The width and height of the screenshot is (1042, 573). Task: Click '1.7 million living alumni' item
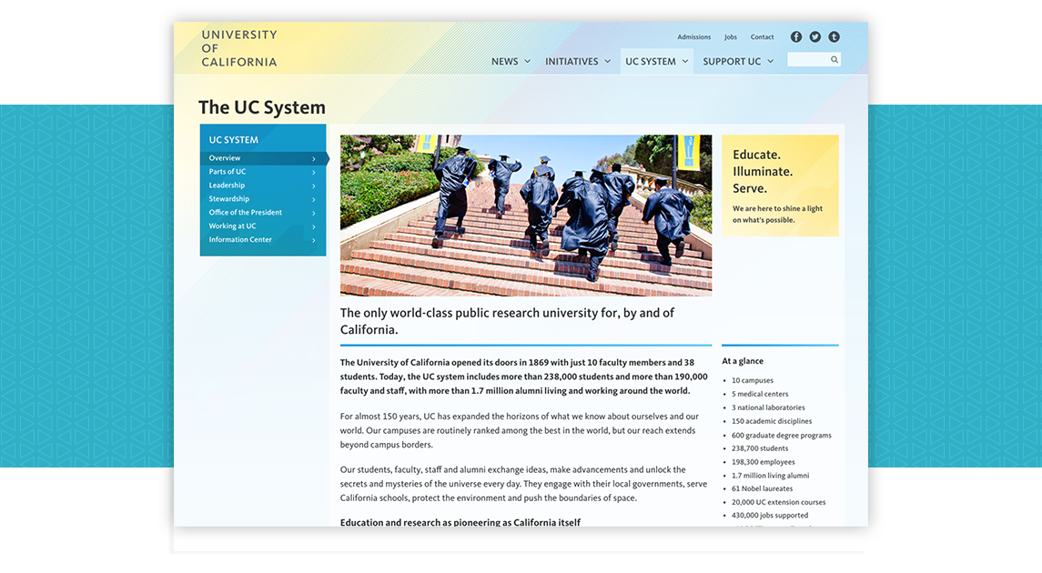(770, 476)
